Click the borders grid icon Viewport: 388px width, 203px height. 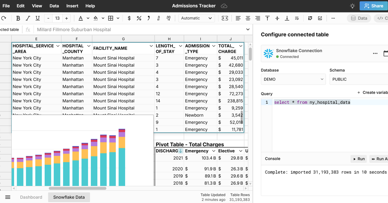click(x=111, y=18)
